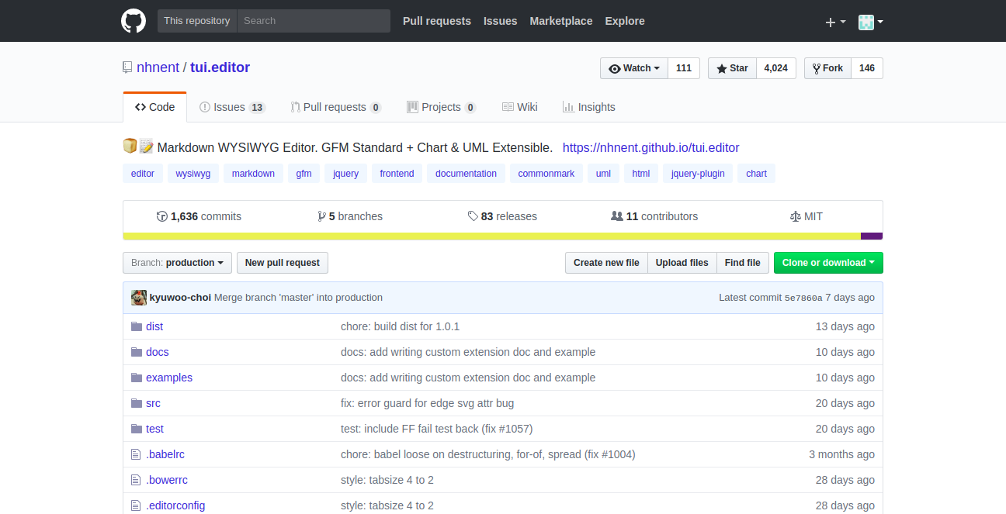Open Marketplace in top navigation
Image resolution: width=1006 pixels, height=514 pixels.
tap(561, 21)
